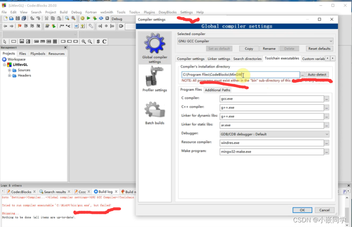Close the Search results log tab

tap(69, 191)
